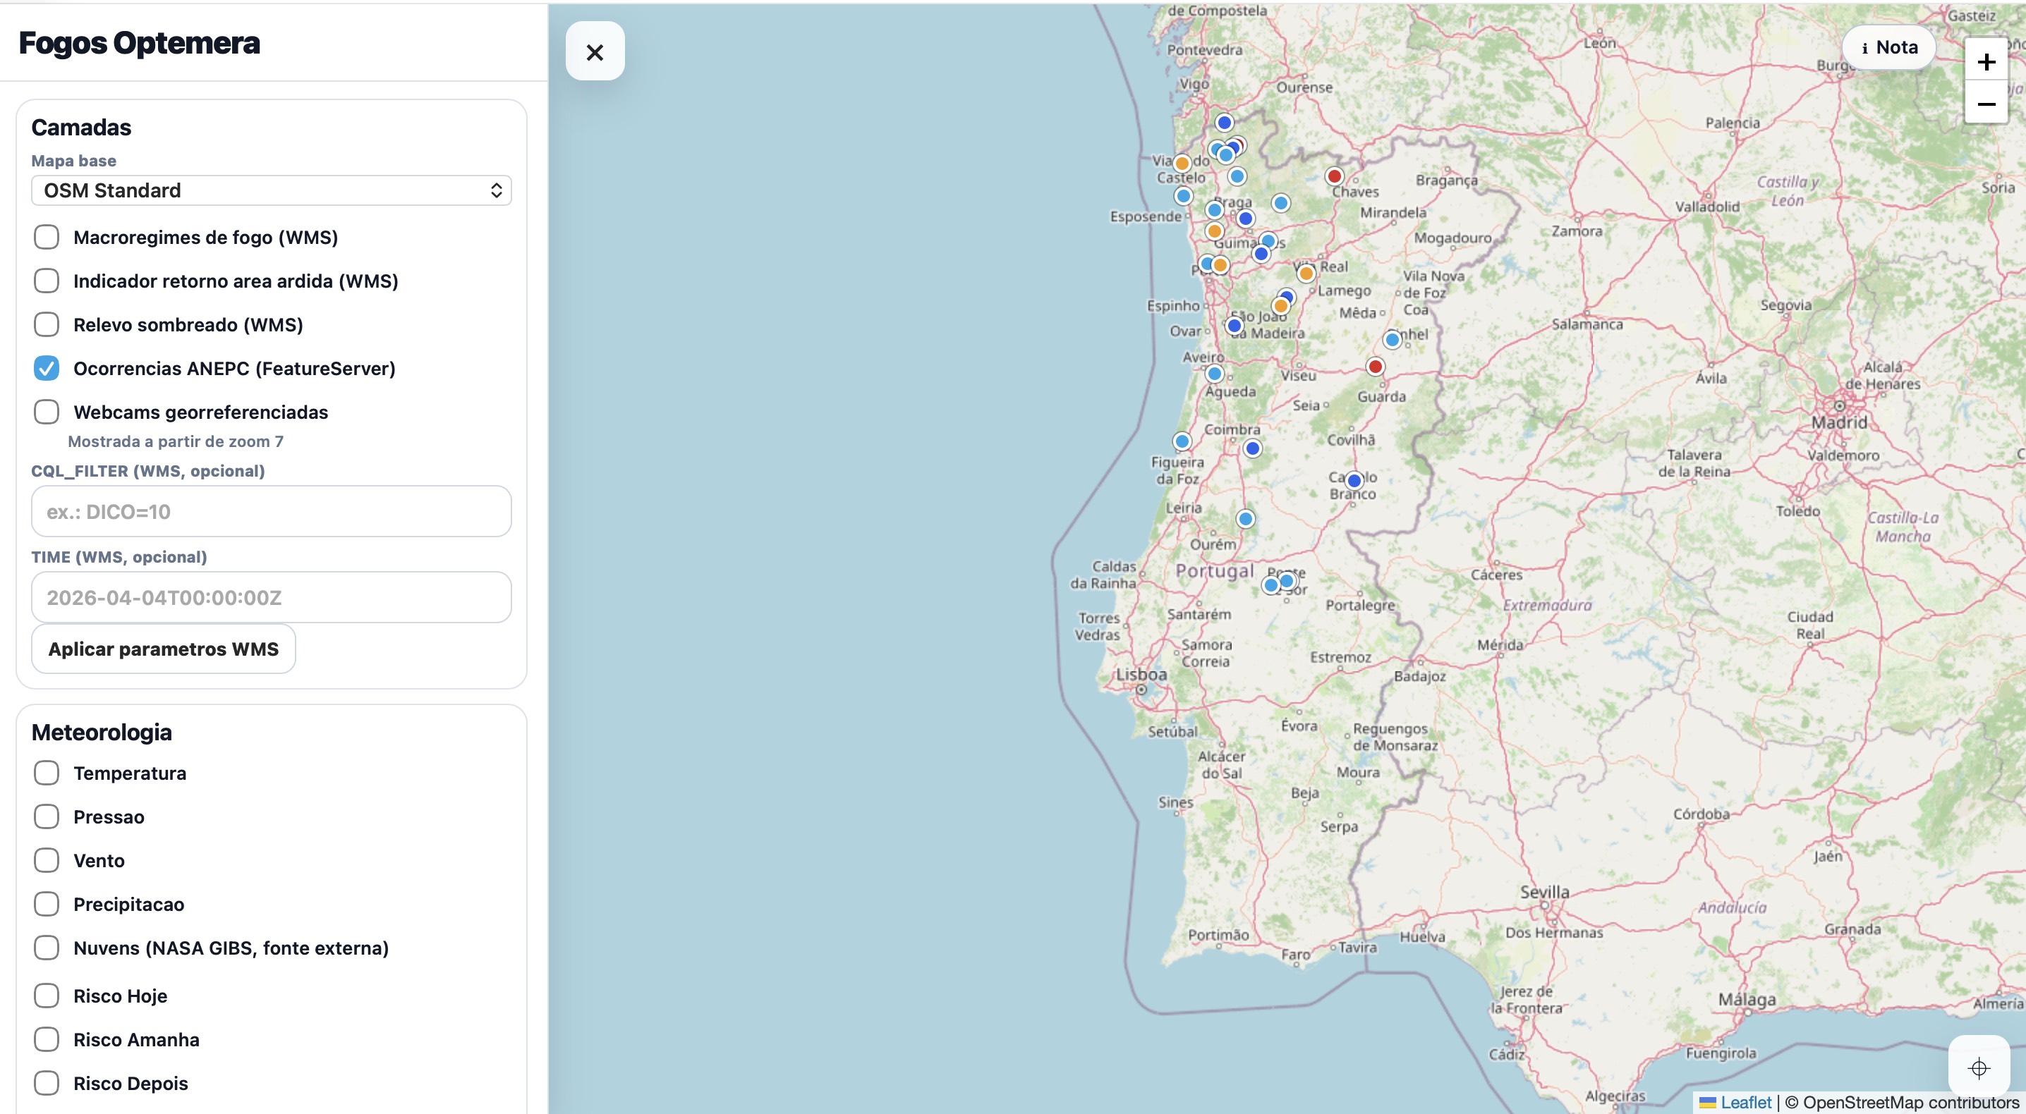This screenshot has height=1114, width=2026.
Task: Check the Risco Hoje option
Action: tap(47, 996)
